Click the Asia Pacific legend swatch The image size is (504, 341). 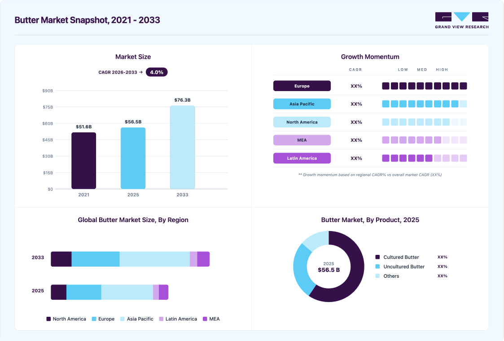(123, 319)
